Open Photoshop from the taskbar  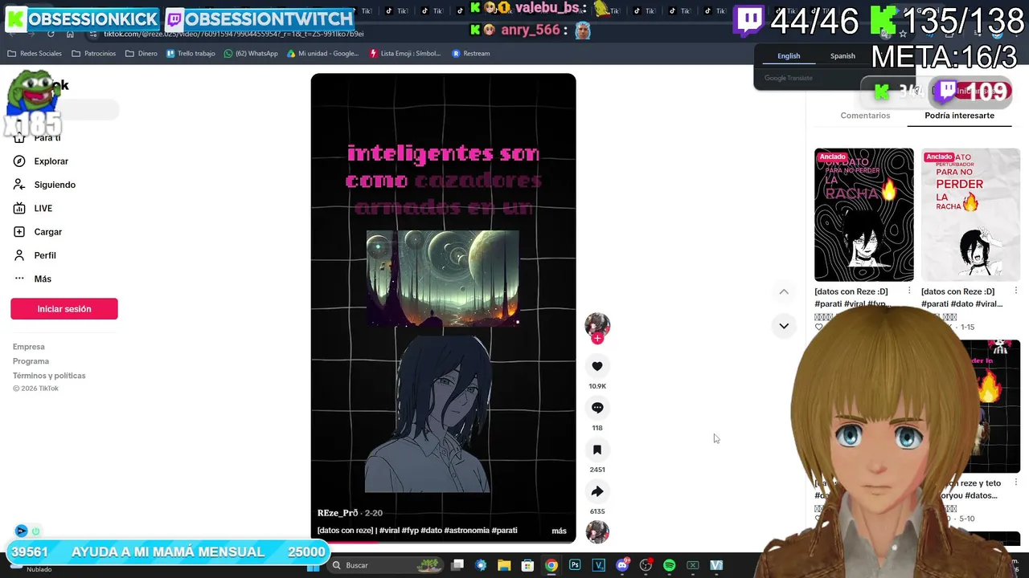pos(575,565)
